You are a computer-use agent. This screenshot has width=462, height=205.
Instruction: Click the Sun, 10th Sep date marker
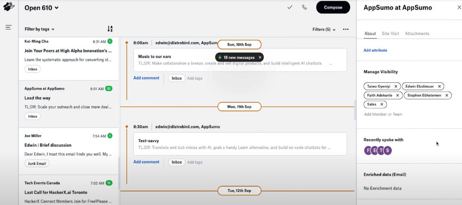coord(239,45)
